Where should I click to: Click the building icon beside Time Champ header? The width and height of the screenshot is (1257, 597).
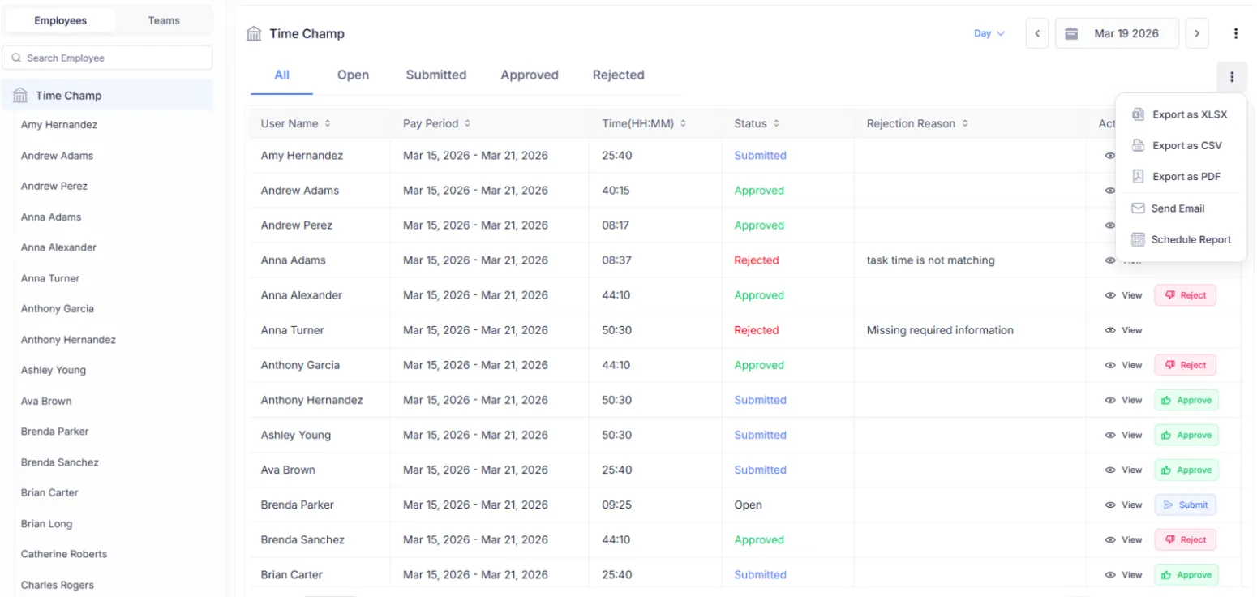pos(255,33)
